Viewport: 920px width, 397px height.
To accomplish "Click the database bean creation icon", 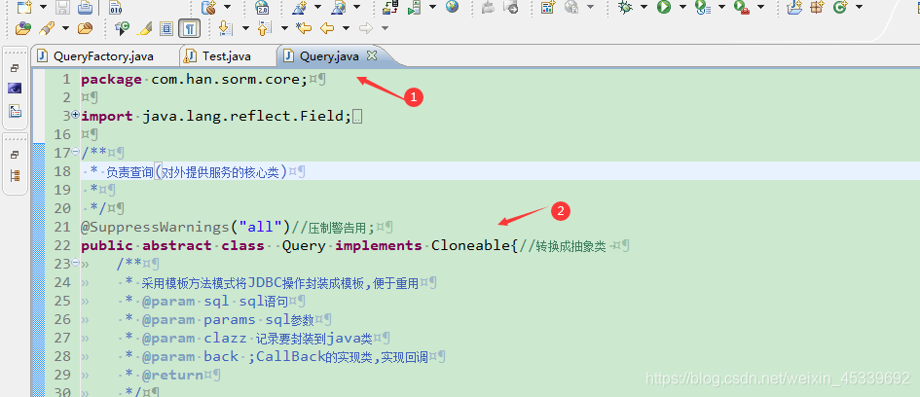I will [x=208, y=7].
